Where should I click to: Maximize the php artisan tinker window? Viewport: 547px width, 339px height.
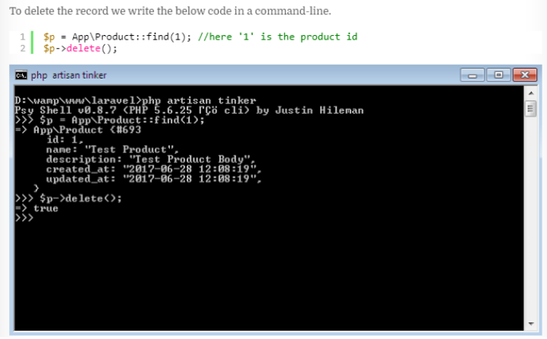click(498, 75)
